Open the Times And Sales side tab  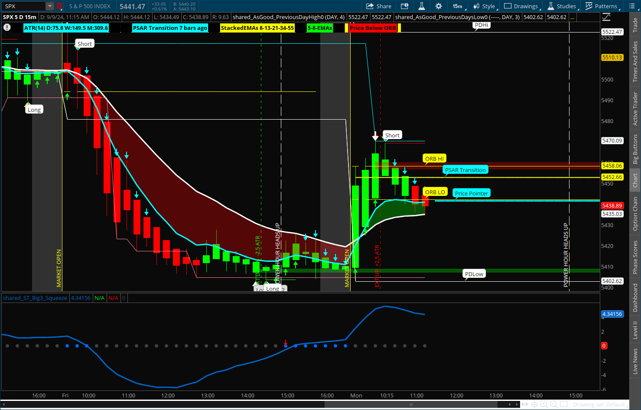[635, 62]
